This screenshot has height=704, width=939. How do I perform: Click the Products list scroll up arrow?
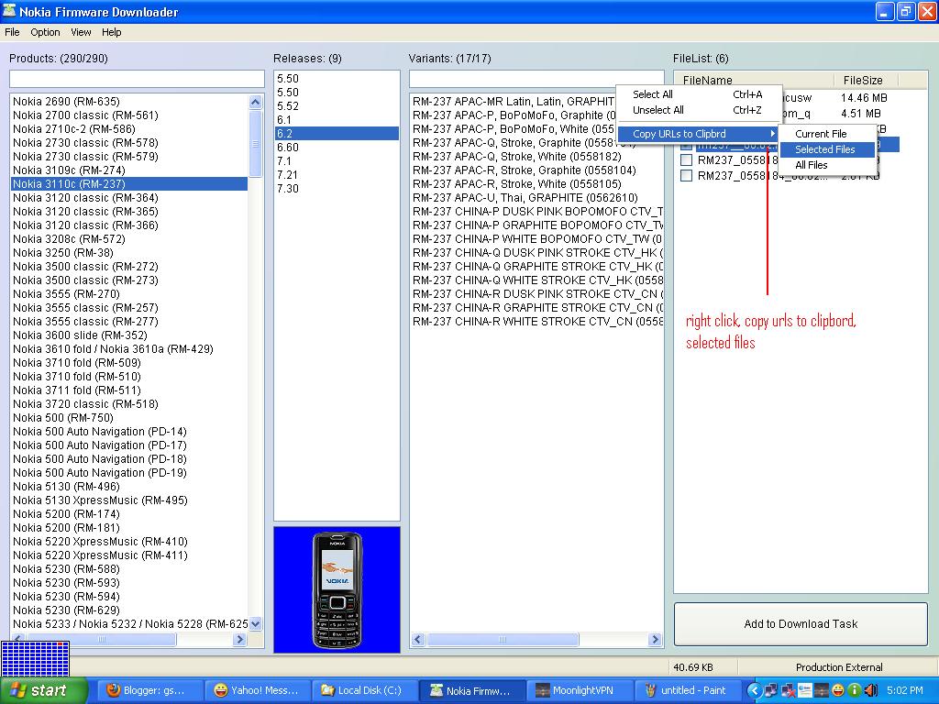pos(256,102)
